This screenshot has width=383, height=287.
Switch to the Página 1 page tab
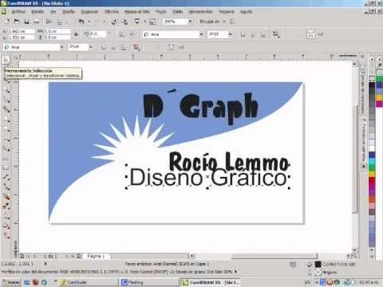coord(96,256)
